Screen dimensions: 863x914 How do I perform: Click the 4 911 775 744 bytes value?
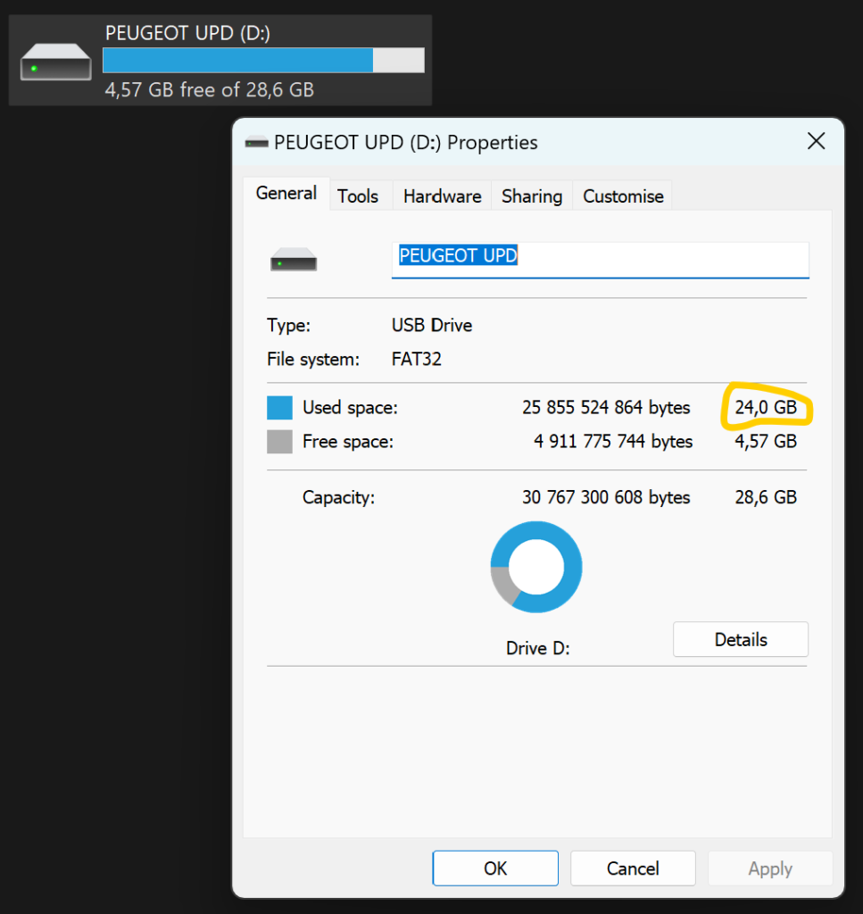pyautogui.click(x=613, y=441)
